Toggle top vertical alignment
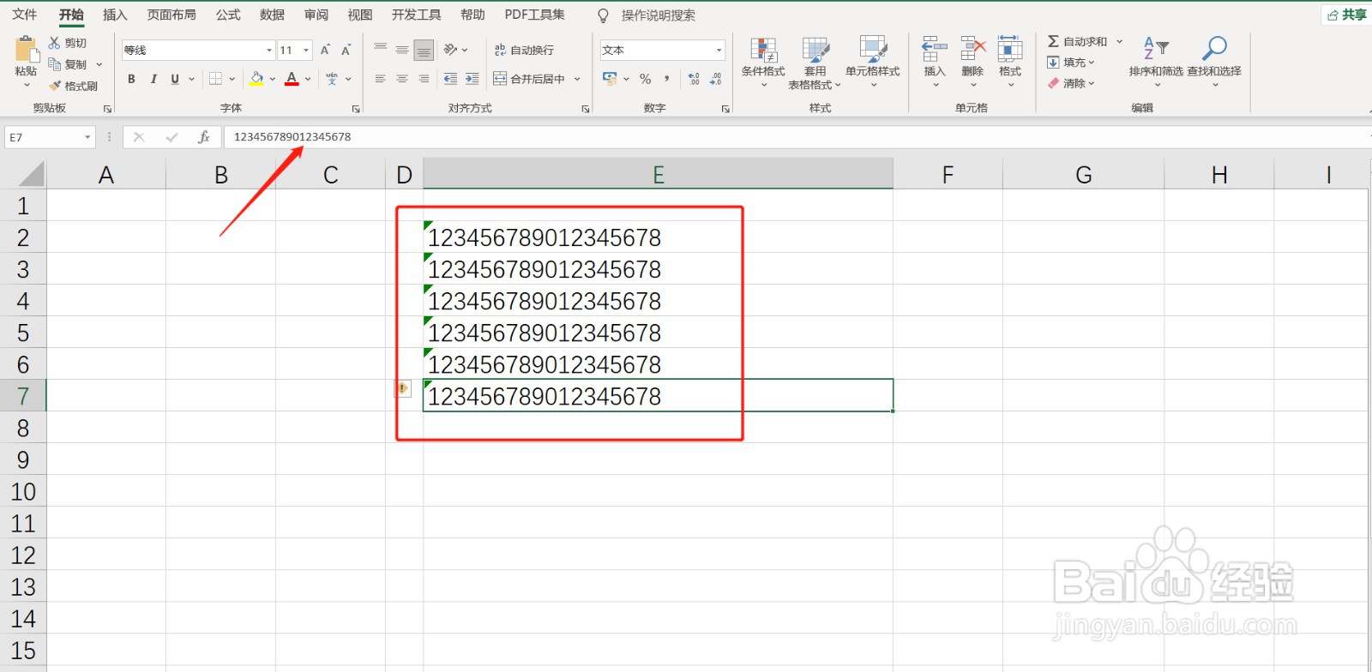 coord(381,50)
